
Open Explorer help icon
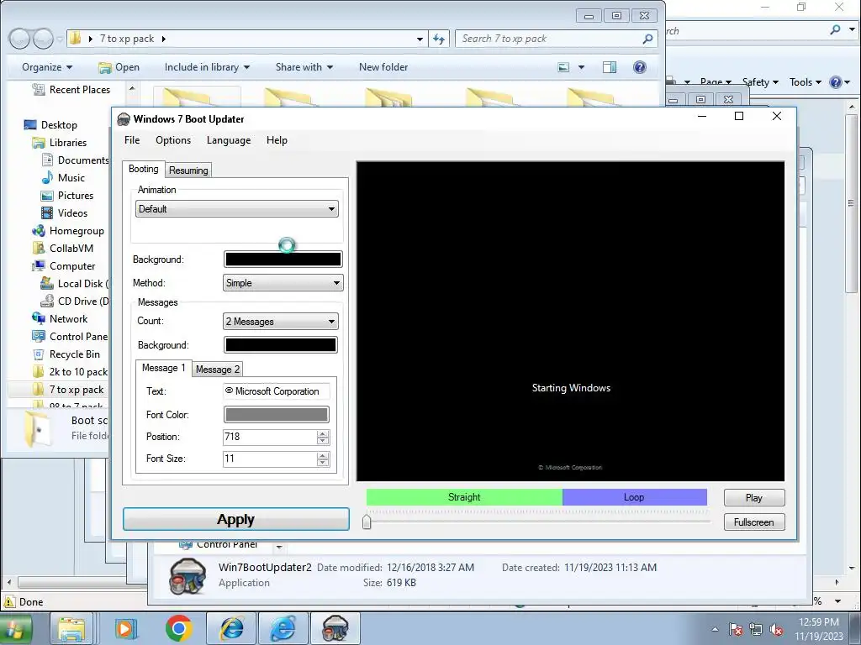(640, 67)
